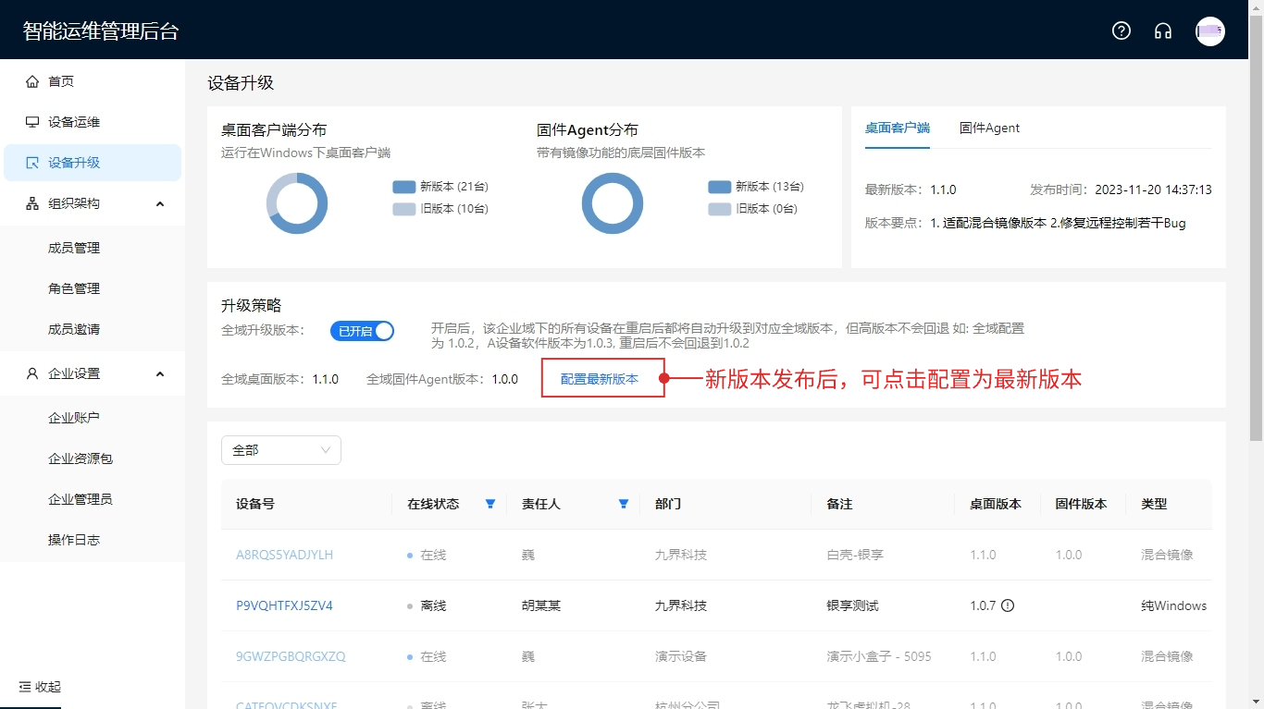Click the org chart icon beside 组织架构
Screen dimensions: 1264x709
pyautogui.click(x=32, y=203)
